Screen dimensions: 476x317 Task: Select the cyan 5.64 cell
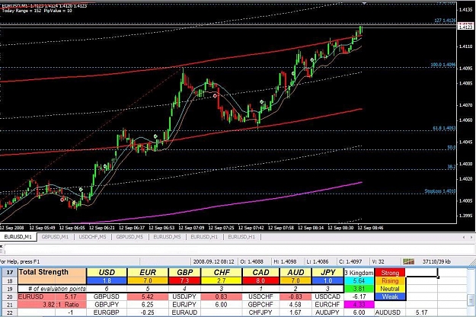(359, 281)
